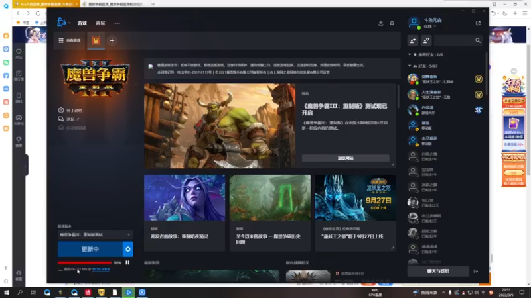Click the browser refresh button

[x=38, y=13]
